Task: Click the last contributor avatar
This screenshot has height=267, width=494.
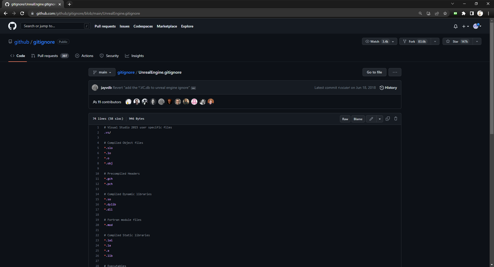Action: (211, 102)
